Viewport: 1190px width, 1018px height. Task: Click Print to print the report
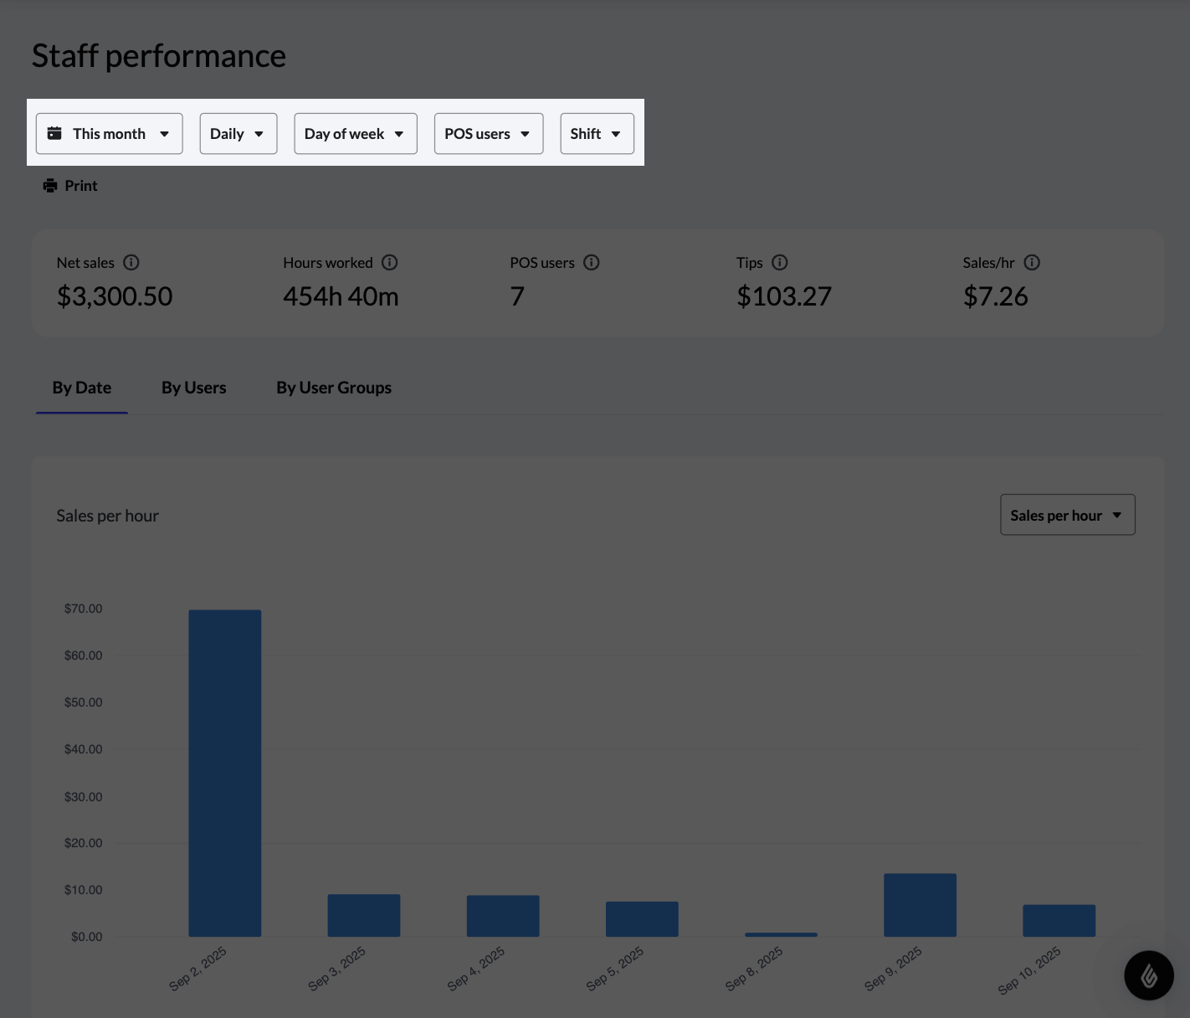point(80,185)
